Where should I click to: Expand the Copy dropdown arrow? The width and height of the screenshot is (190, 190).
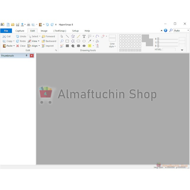coord(14,41)
